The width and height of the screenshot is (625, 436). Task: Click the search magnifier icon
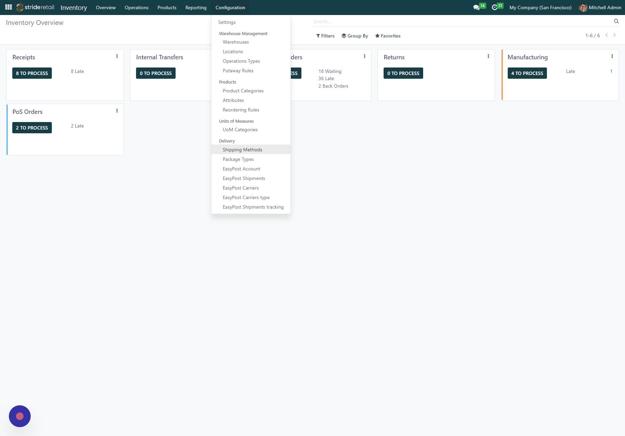click(x=616, y=21)
